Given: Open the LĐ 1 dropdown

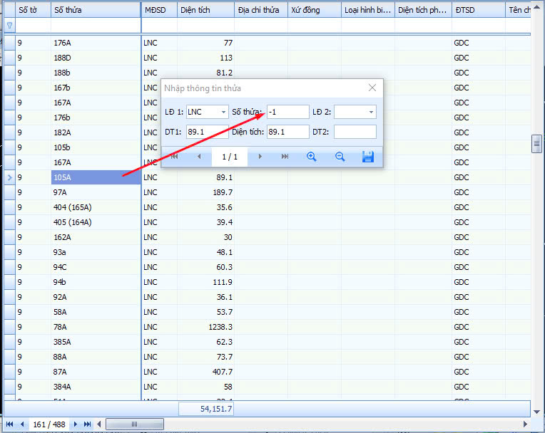Looking at the screenshot, I should point(223,112).
